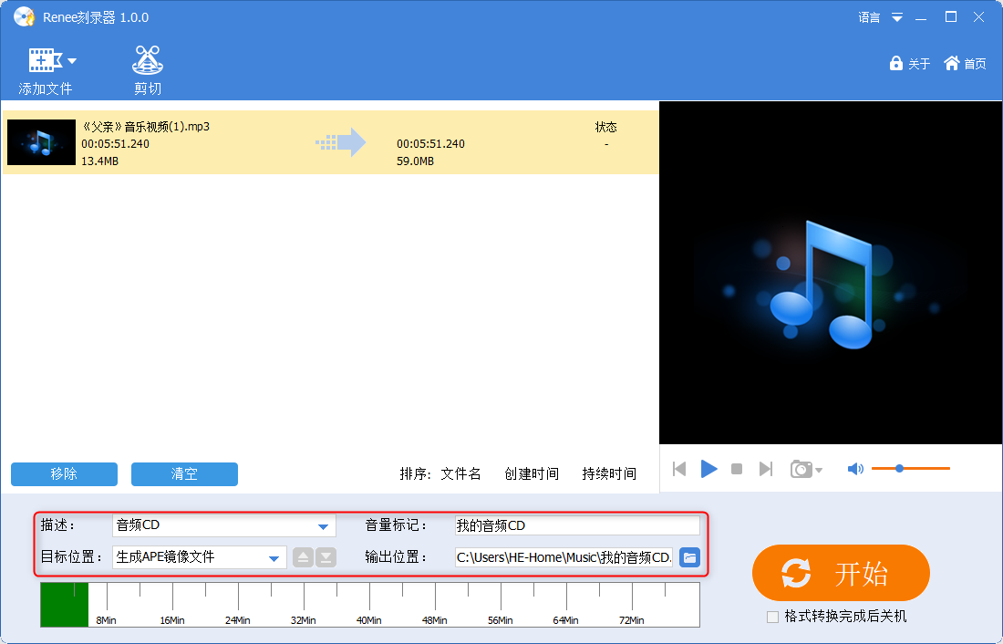Screen dimensions: 1003x644
Task: Click the lock icon beside 关于
Action: pos(895,63)
